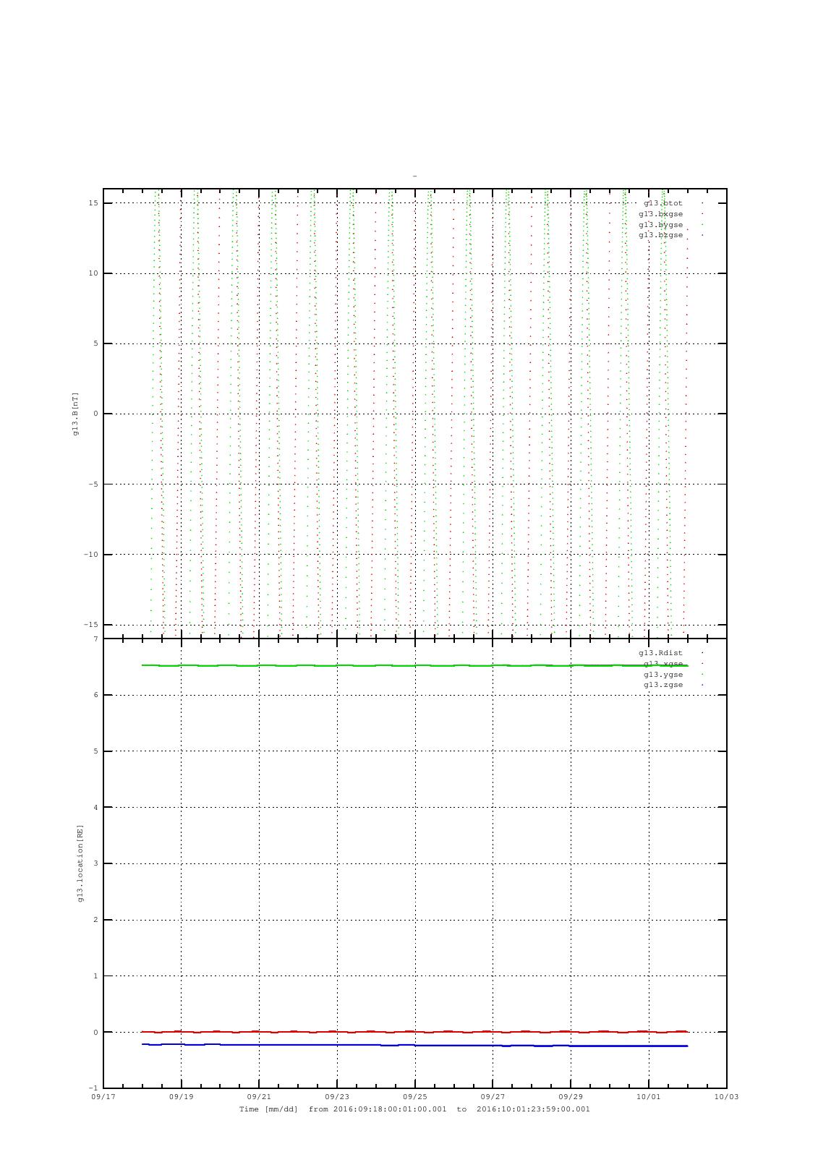Click the 3 tick on the location axis
The height and width of the screenshot is (1157, 818).
click(x=95, y=863)
